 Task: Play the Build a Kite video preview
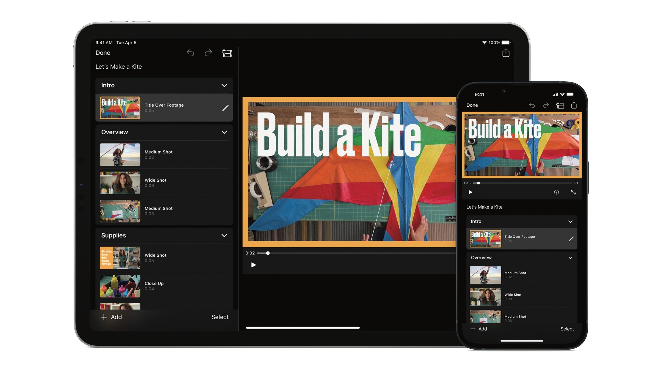pyautogui.click(x=253, y=265)
